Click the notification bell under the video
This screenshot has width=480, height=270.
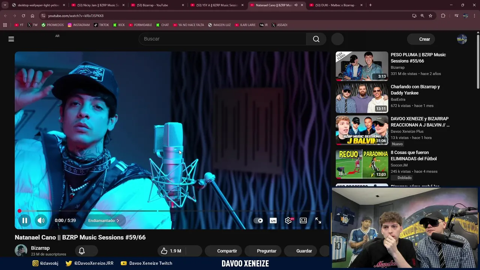[x=82, y=251]
